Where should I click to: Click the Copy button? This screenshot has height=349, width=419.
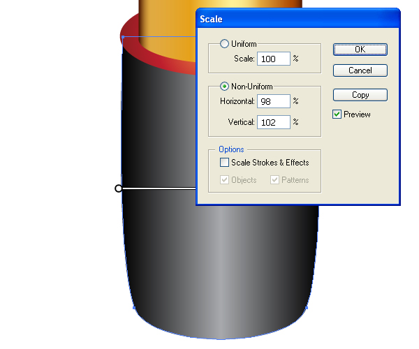tap(360, 95)
